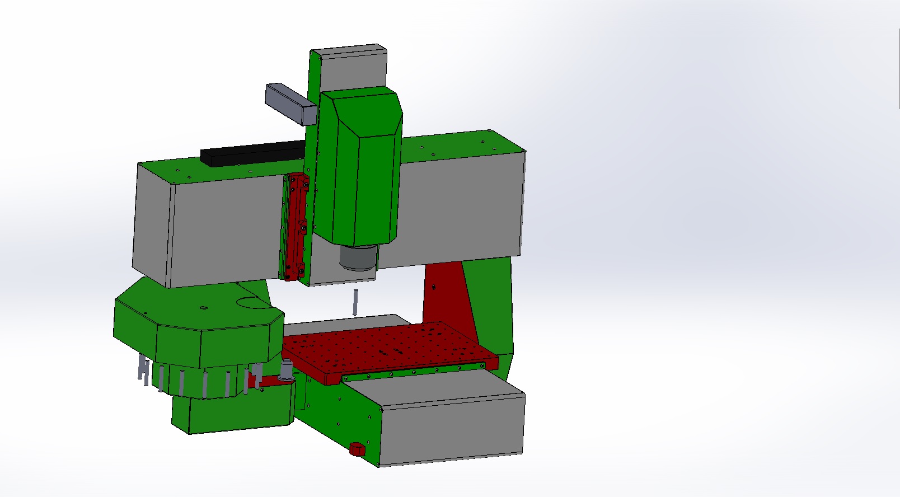Select the red linear rail on the Z-axis plate
Viewport: 900px width, 497px height.
tap(296, 227)
